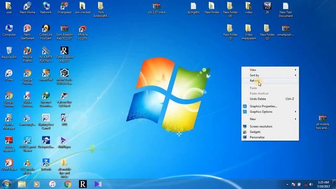Open the Action Center flag tray icon
This screenshot has height=189, width=336.
[x=293, y=184]
